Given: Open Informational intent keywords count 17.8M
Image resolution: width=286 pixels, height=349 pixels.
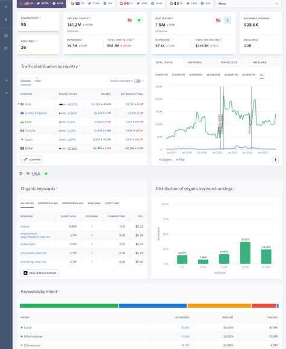Looking at the screenshot, I should pos(185,336).
